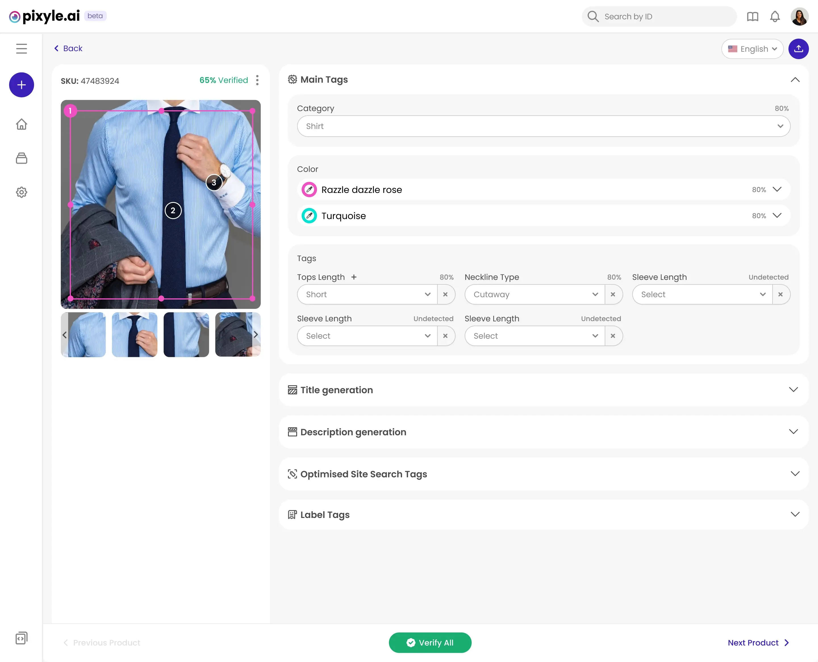The height and width of the screenshot is (662, 818).
Task: Click the 65% Verified status text
Action: click(x=224, y=80)
